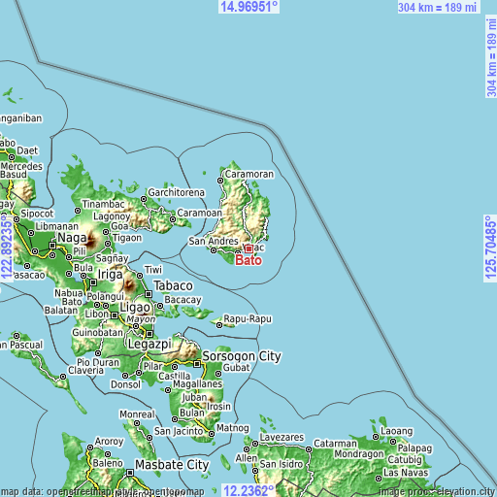Click the "image proc: elevation.city" credit
Image resolution: width=497 pixels, height=497 pixels.
(x=437, y=492)
